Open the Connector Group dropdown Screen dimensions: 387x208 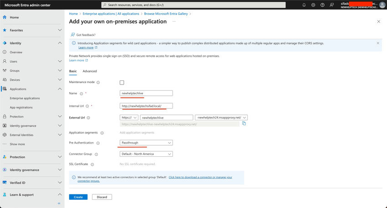146,154
